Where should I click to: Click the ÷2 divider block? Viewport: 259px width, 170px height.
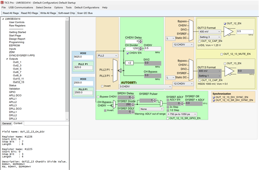[129, 63]
